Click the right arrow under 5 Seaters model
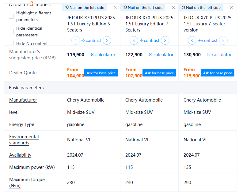239x193 pixels. (x=107, y=40)
